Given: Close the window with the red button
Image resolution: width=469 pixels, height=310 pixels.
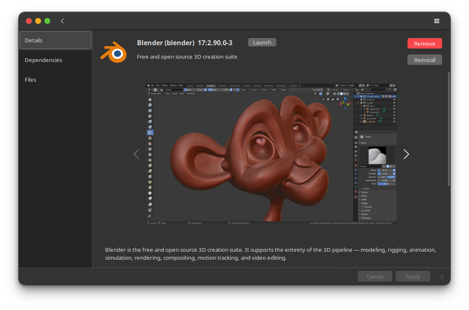Looking at the screenshot, I should [29, 21].
